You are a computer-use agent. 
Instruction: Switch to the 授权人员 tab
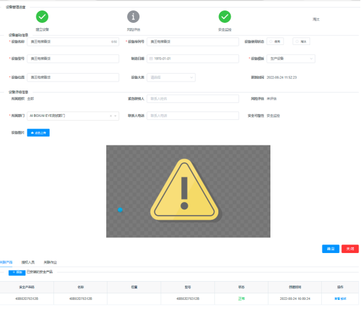click(x=28, y=262)
